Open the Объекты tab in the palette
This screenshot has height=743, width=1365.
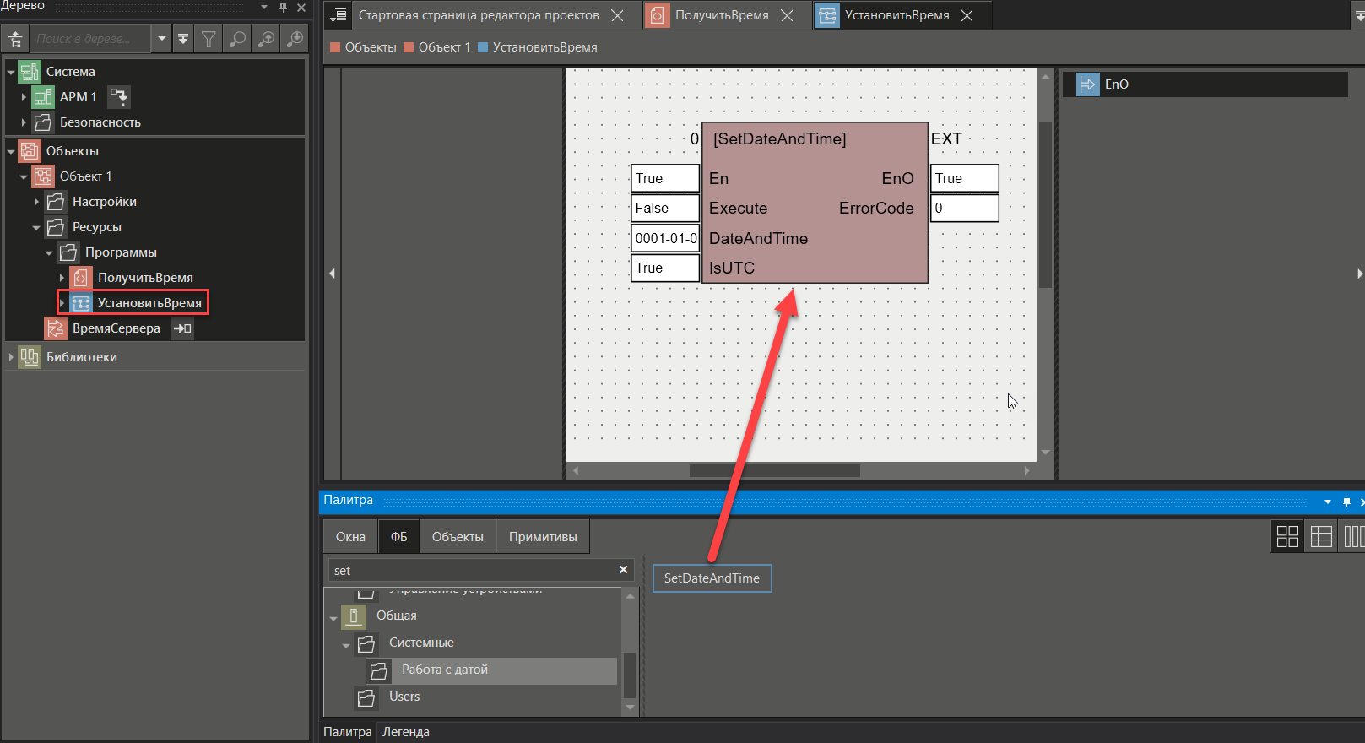click(458, 537)
